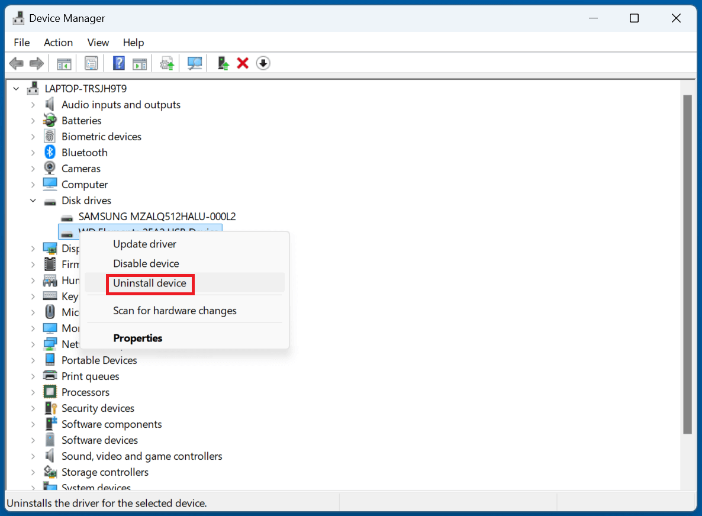Choose Uninstall device from context menu
The image size is (702, 516).
click(x=150, y=284)
